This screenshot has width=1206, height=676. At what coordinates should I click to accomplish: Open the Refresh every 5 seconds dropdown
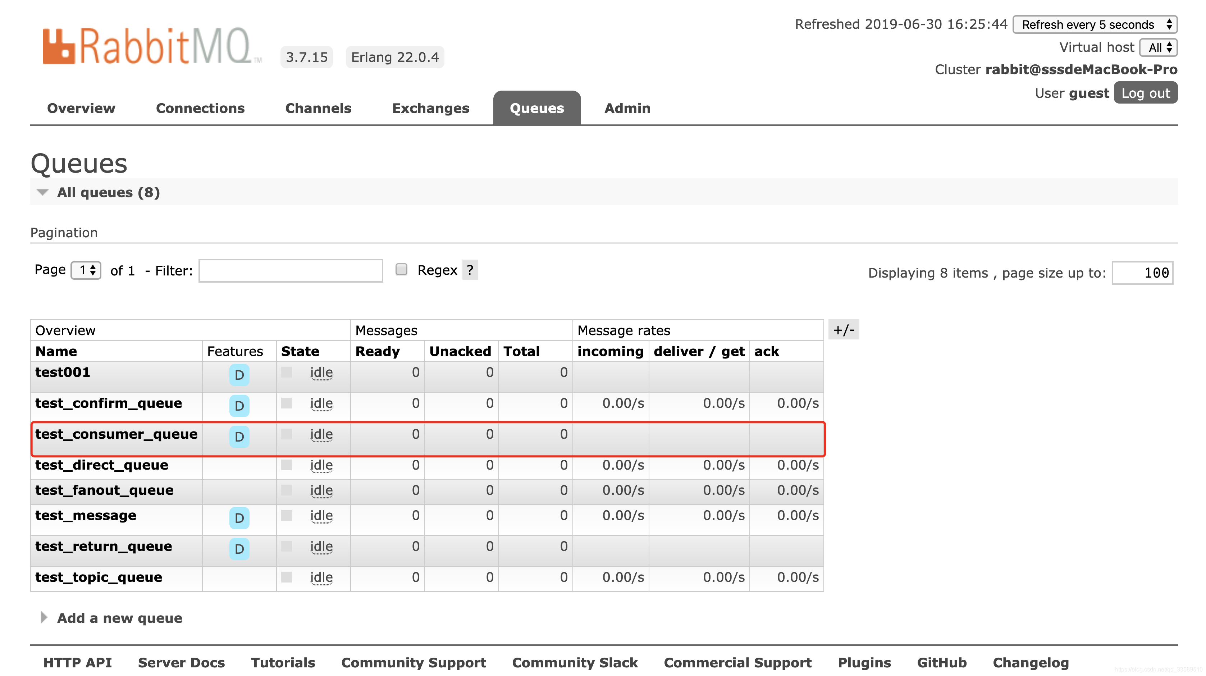click(1095, 24)
